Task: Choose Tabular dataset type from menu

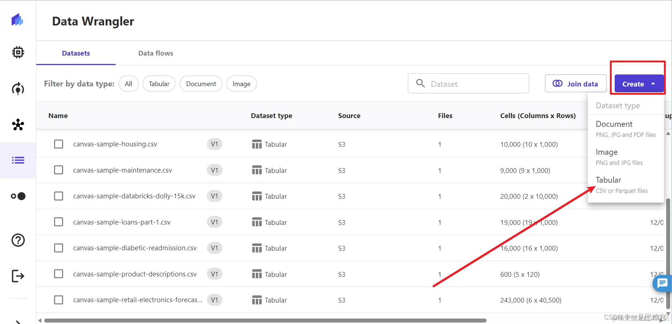Action: (x=626, y=185)
